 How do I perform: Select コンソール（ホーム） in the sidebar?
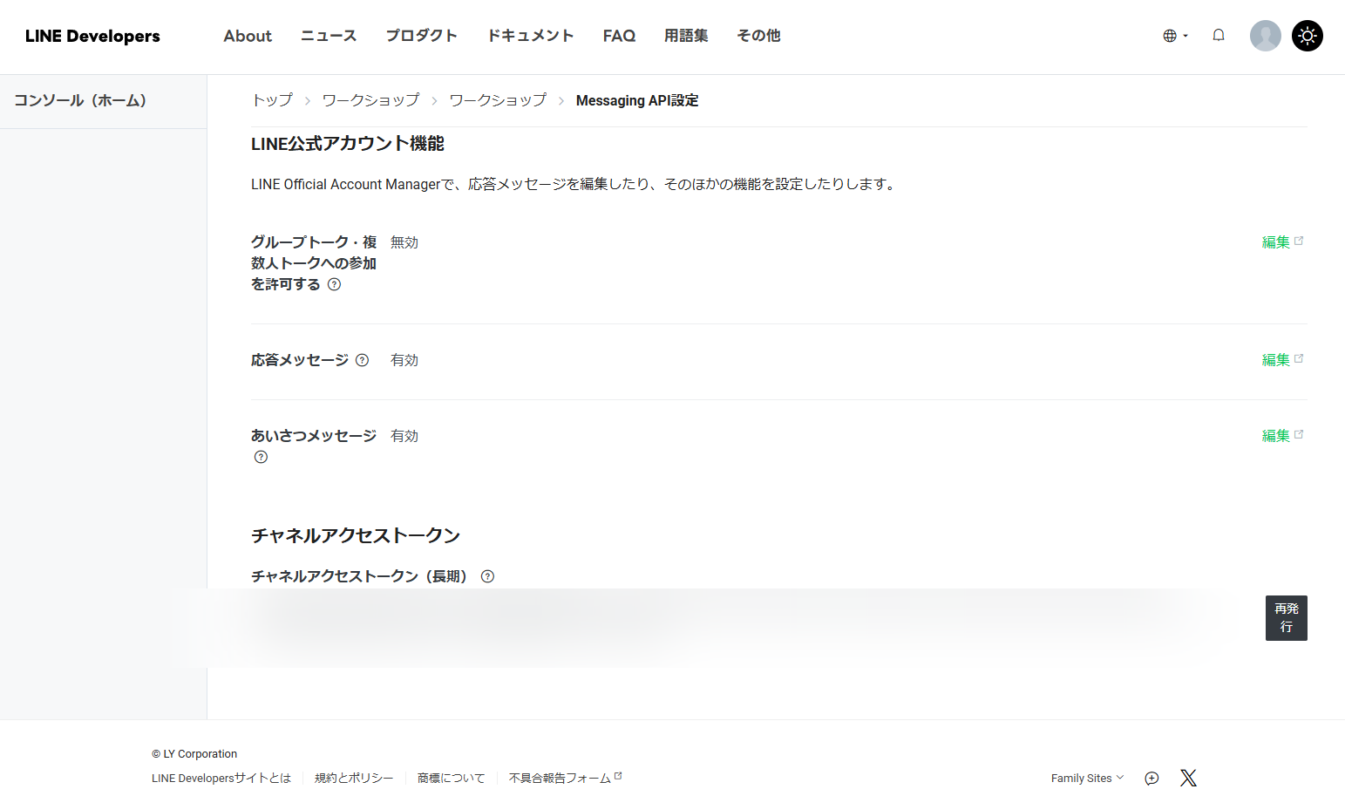(80, 100)
